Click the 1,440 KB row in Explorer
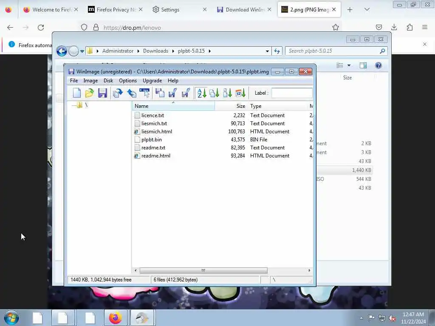The height and width of the screenshot is (326, 435). coord(344,170)
